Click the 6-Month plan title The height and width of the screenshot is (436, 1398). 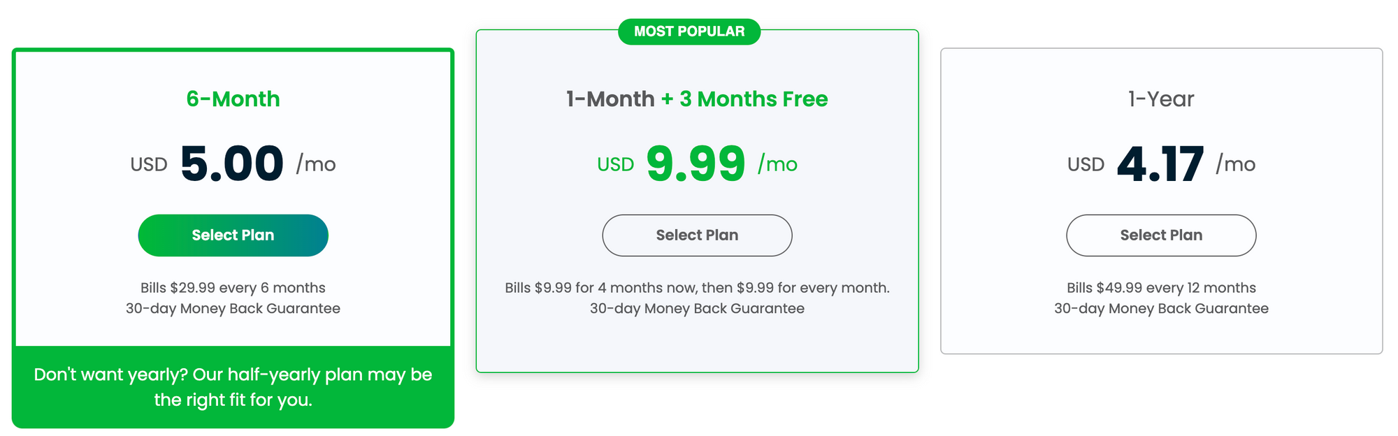233,99
